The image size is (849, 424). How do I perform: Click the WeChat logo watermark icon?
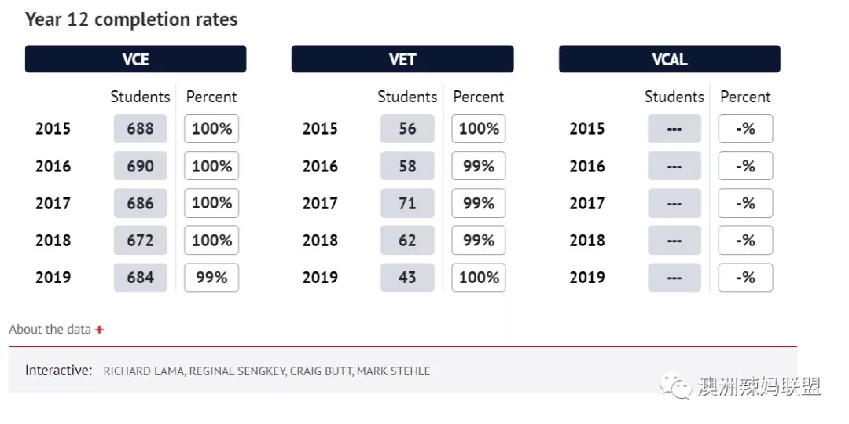pos(674,385)
